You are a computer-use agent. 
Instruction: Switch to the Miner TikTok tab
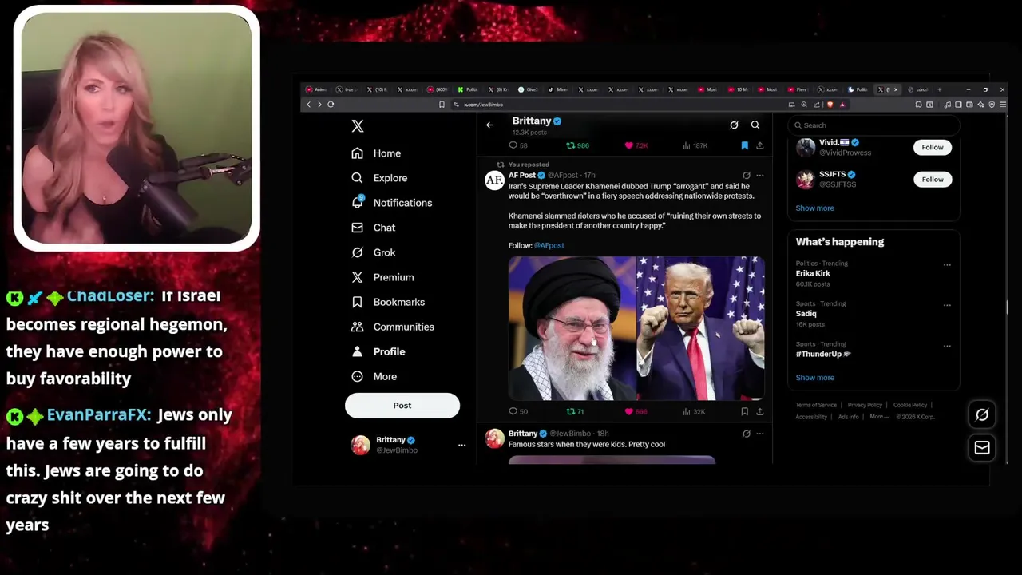pos(558,89)
